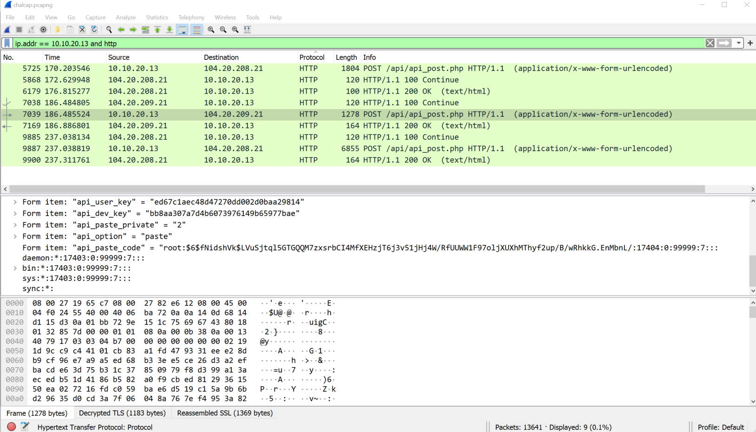Screen dimensions: 756x432
Task: Click the expert info red circle indicator
Action: (12, 426)
